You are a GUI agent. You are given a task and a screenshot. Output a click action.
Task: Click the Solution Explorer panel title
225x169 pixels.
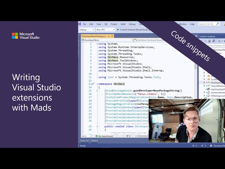click(x=207, y=37)
